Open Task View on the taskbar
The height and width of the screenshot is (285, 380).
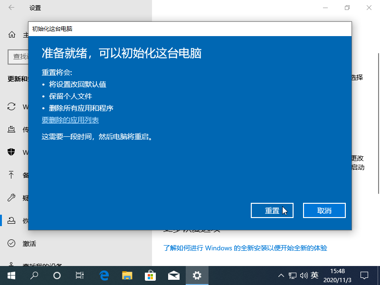click(x=79, y=275)
